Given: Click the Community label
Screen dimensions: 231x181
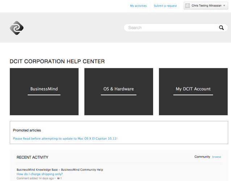Looking at the screenshot, I should click(202, 157).
